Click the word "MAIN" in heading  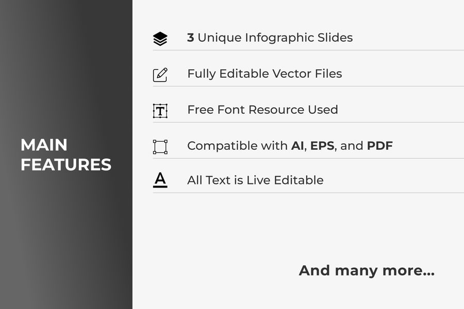click(44, 145)
